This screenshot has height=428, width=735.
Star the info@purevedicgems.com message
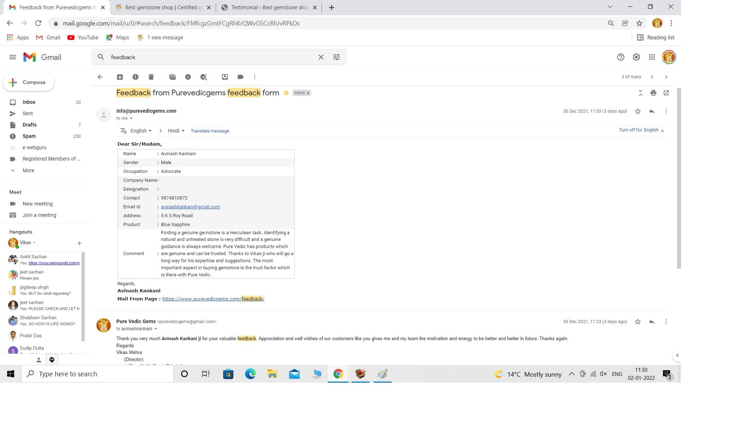tap(638, 111)
